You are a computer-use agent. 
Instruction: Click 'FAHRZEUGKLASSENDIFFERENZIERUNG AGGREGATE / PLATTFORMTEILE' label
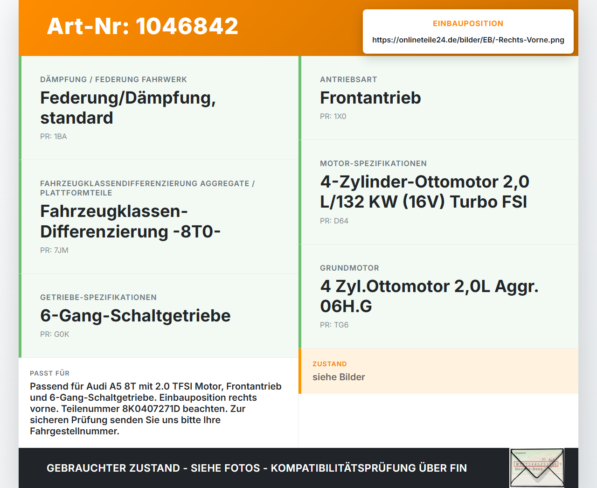[147, 188]
